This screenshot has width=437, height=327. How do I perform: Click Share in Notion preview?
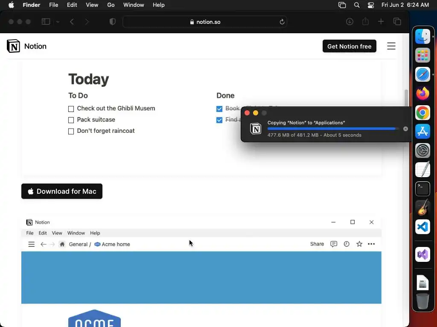point(317,244)
